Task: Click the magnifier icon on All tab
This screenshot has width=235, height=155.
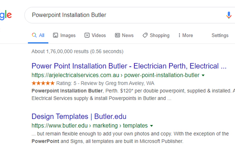Action: point(34,35)
